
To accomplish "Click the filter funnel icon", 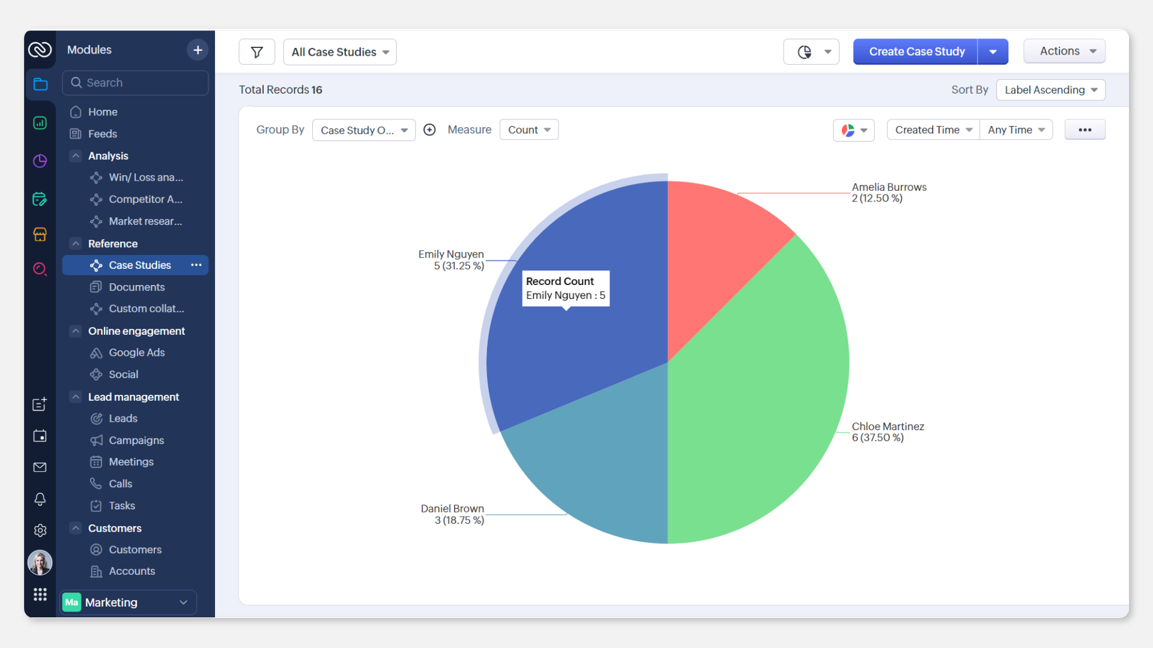I will click(x=256, y=52).
